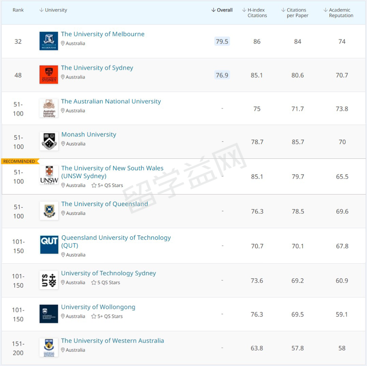The image size is (367, 366).
Task: Click the star icon in UNSW row
Action: click(x=94, y=185)
